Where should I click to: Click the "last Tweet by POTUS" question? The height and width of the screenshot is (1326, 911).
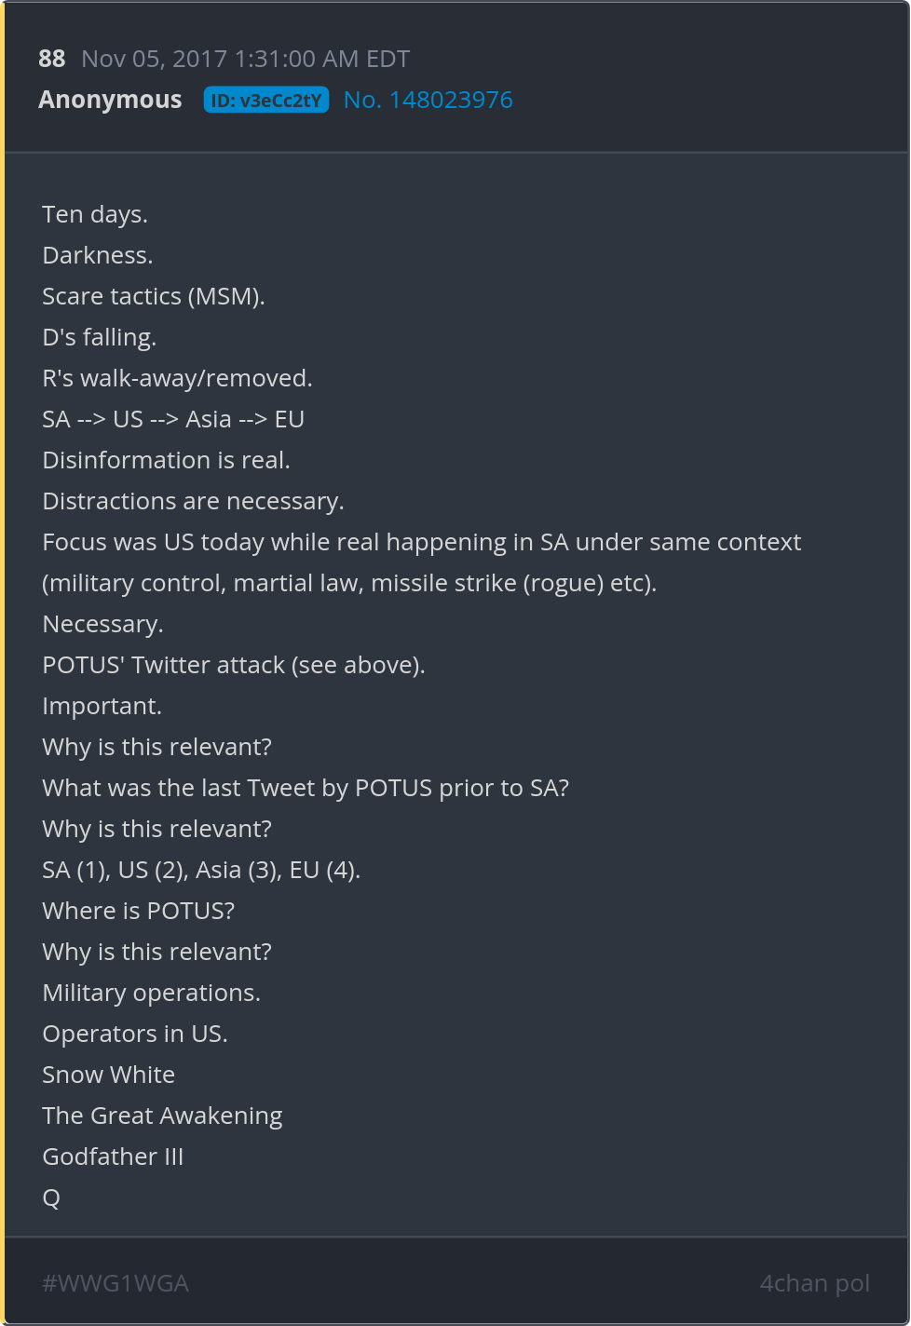click(306, 788)
